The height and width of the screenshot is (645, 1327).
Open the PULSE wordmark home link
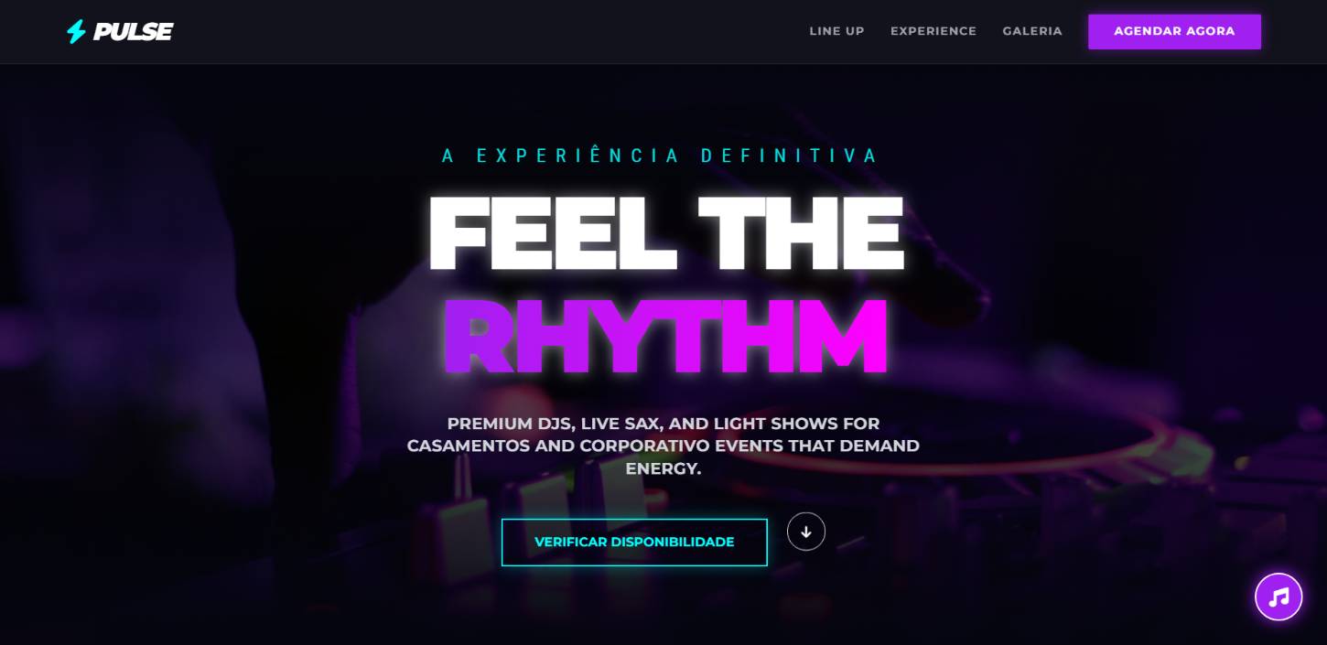133,31
